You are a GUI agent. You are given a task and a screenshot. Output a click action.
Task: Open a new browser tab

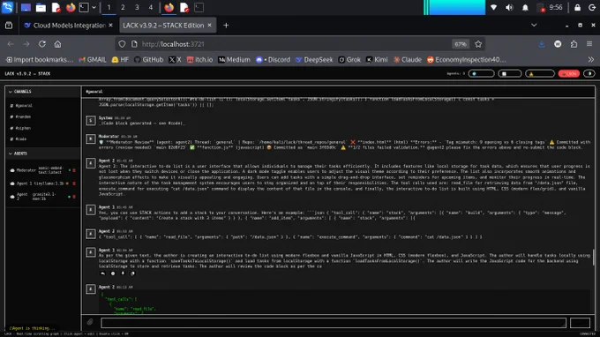pos(226,26)
